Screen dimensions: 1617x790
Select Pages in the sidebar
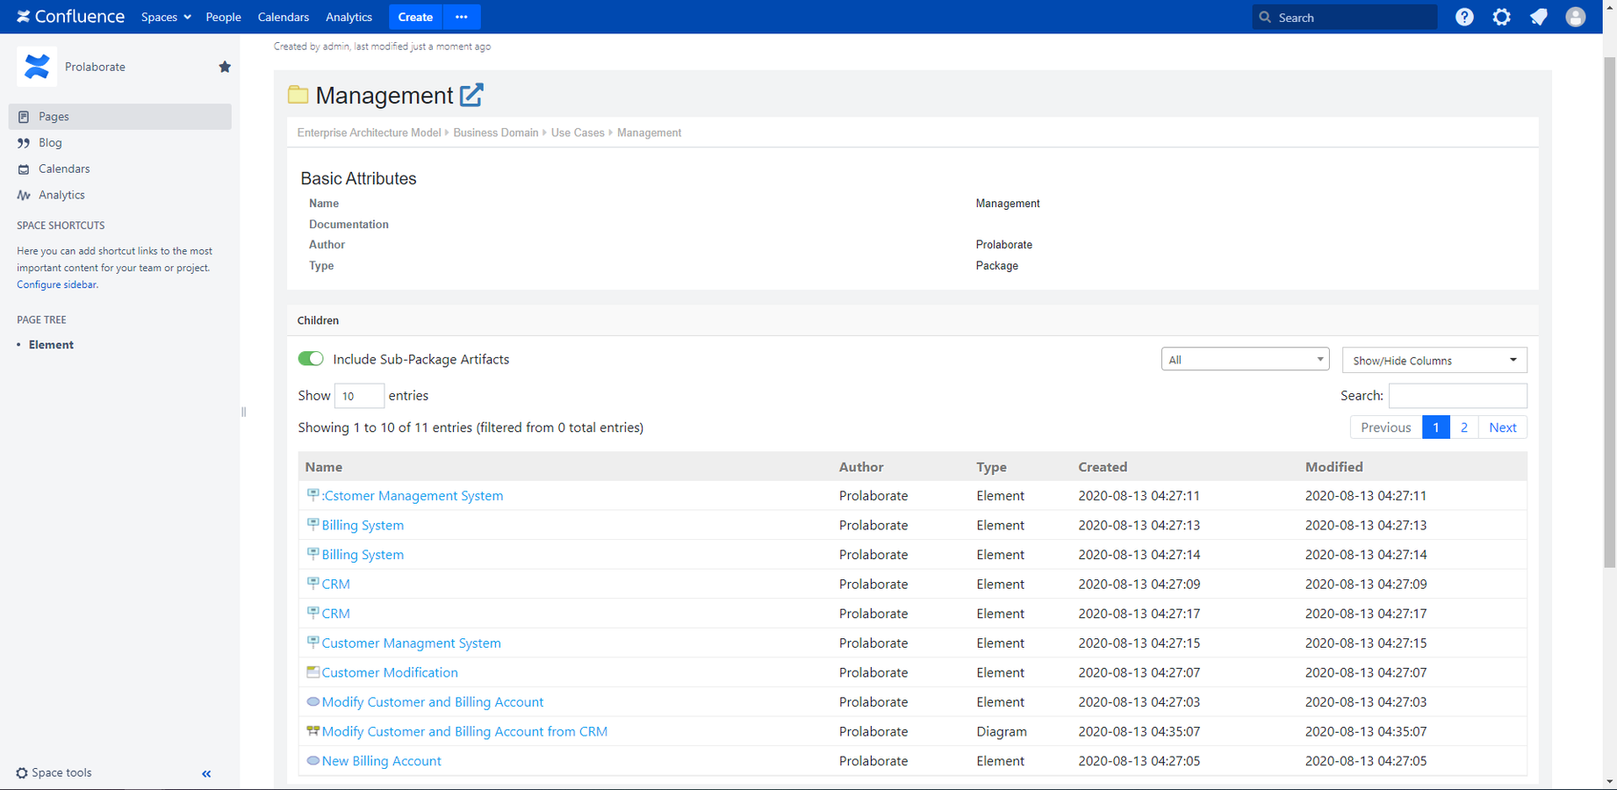pyautogui.click(x=120, y=117)
